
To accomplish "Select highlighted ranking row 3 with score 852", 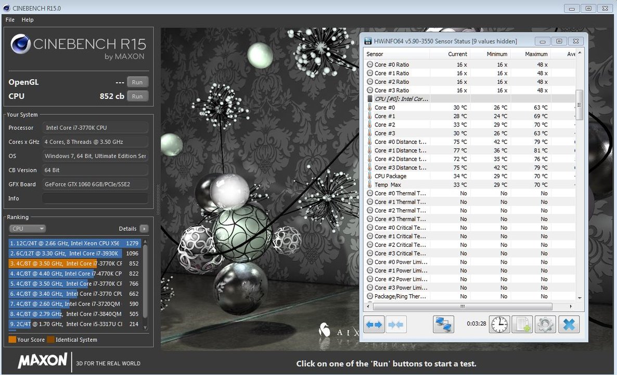I will 75,264.
